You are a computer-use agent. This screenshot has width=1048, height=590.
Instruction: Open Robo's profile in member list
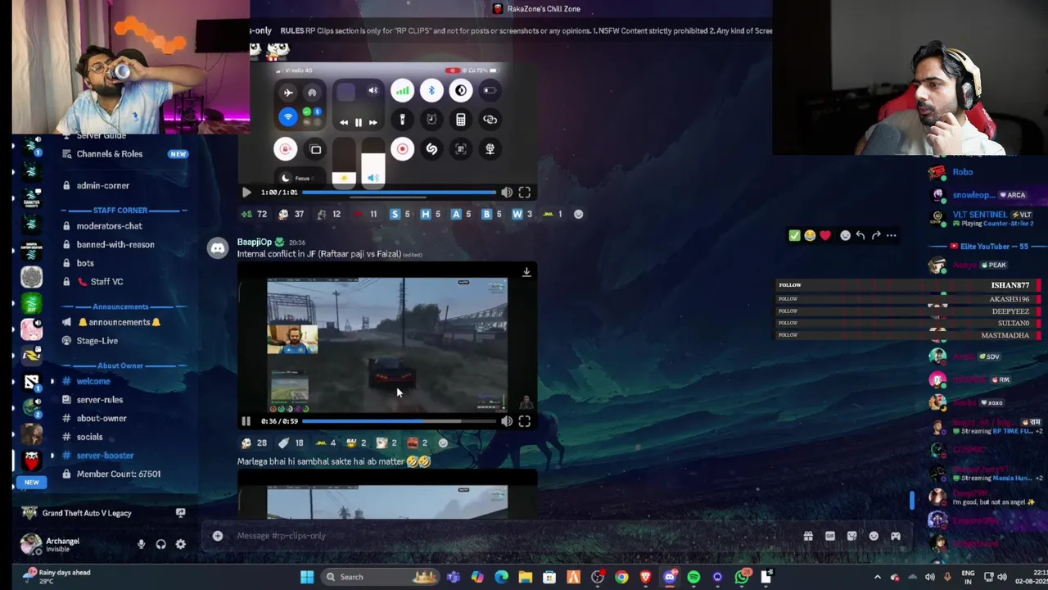962,172
